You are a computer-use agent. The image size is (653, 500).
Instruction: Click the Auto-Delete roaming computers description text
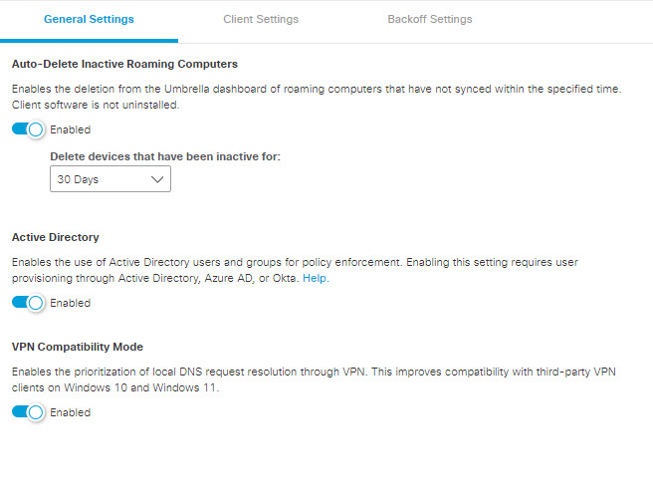tap(316, 90)
